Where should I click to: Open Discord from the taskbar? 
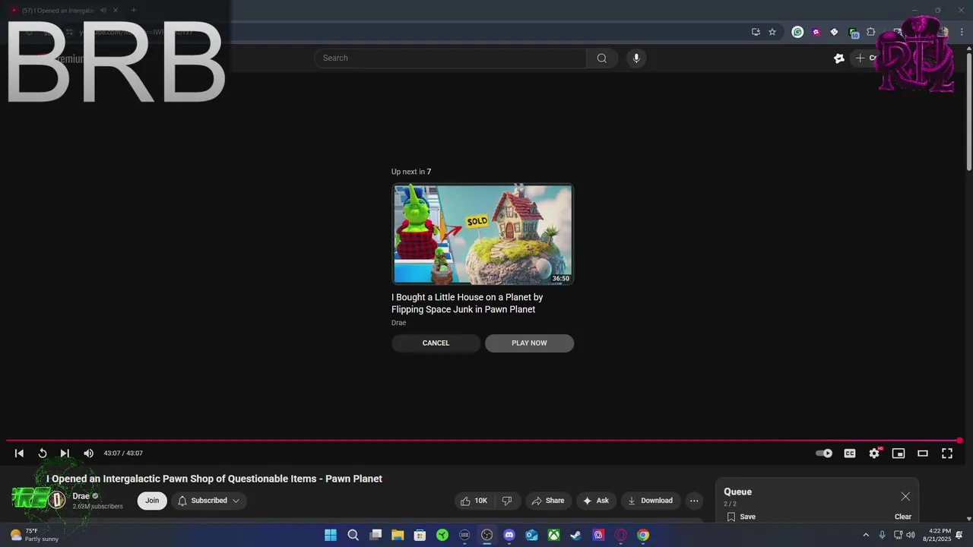(509, 535)
